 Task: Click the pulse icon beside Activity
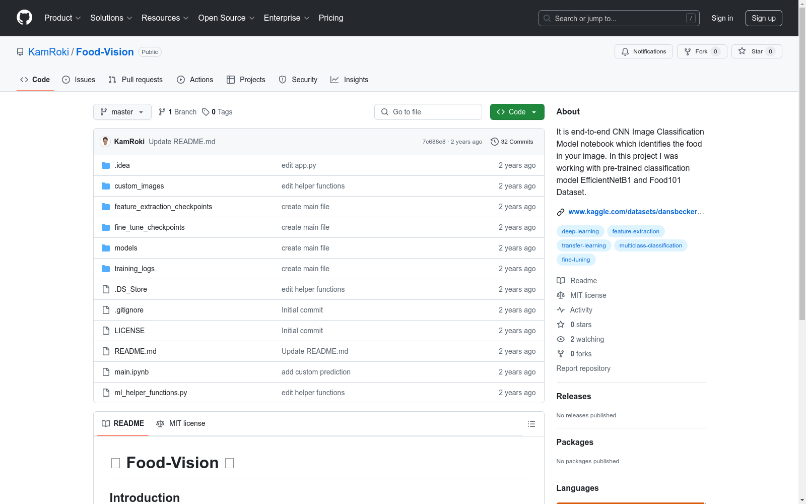pos(561,310)
